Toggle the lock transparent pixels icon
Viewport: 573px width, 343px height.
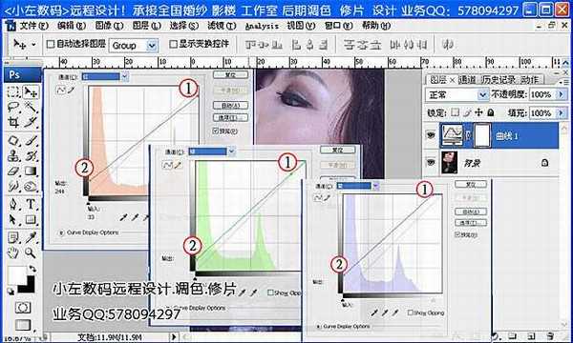pyautogui.click(x=455, y=112)
